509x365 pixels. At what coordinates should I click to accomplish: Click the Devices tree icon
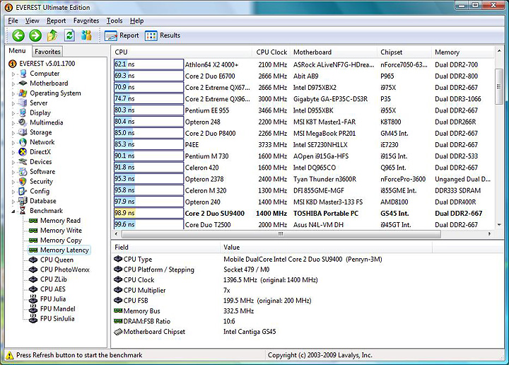point(23,162)
